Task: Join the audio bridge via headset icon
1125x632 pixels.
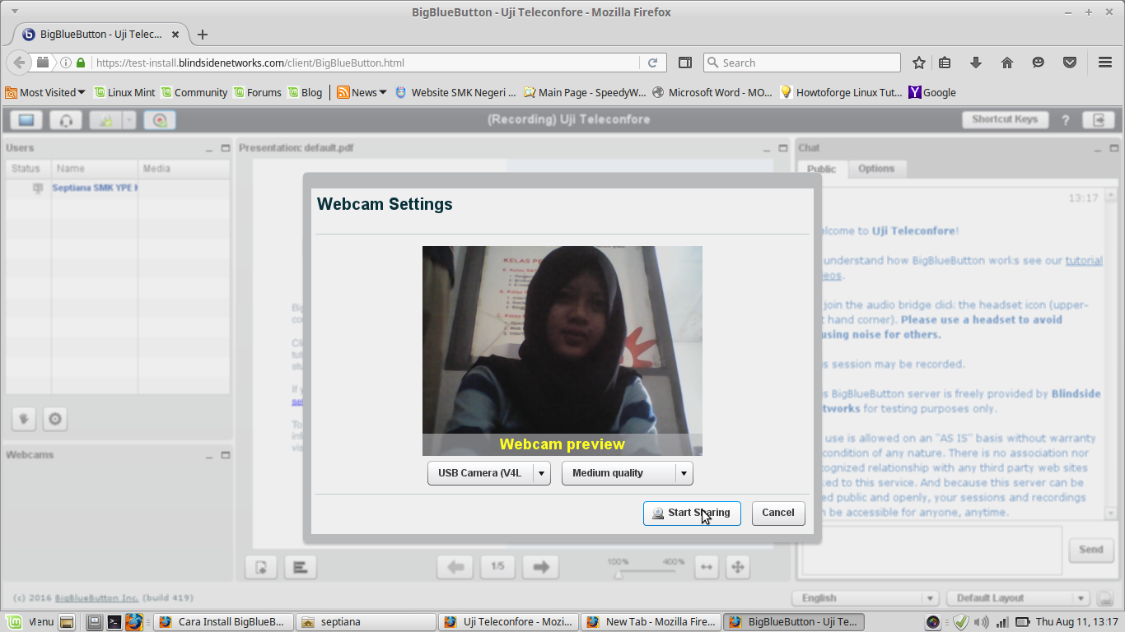Action: point(66,119)
